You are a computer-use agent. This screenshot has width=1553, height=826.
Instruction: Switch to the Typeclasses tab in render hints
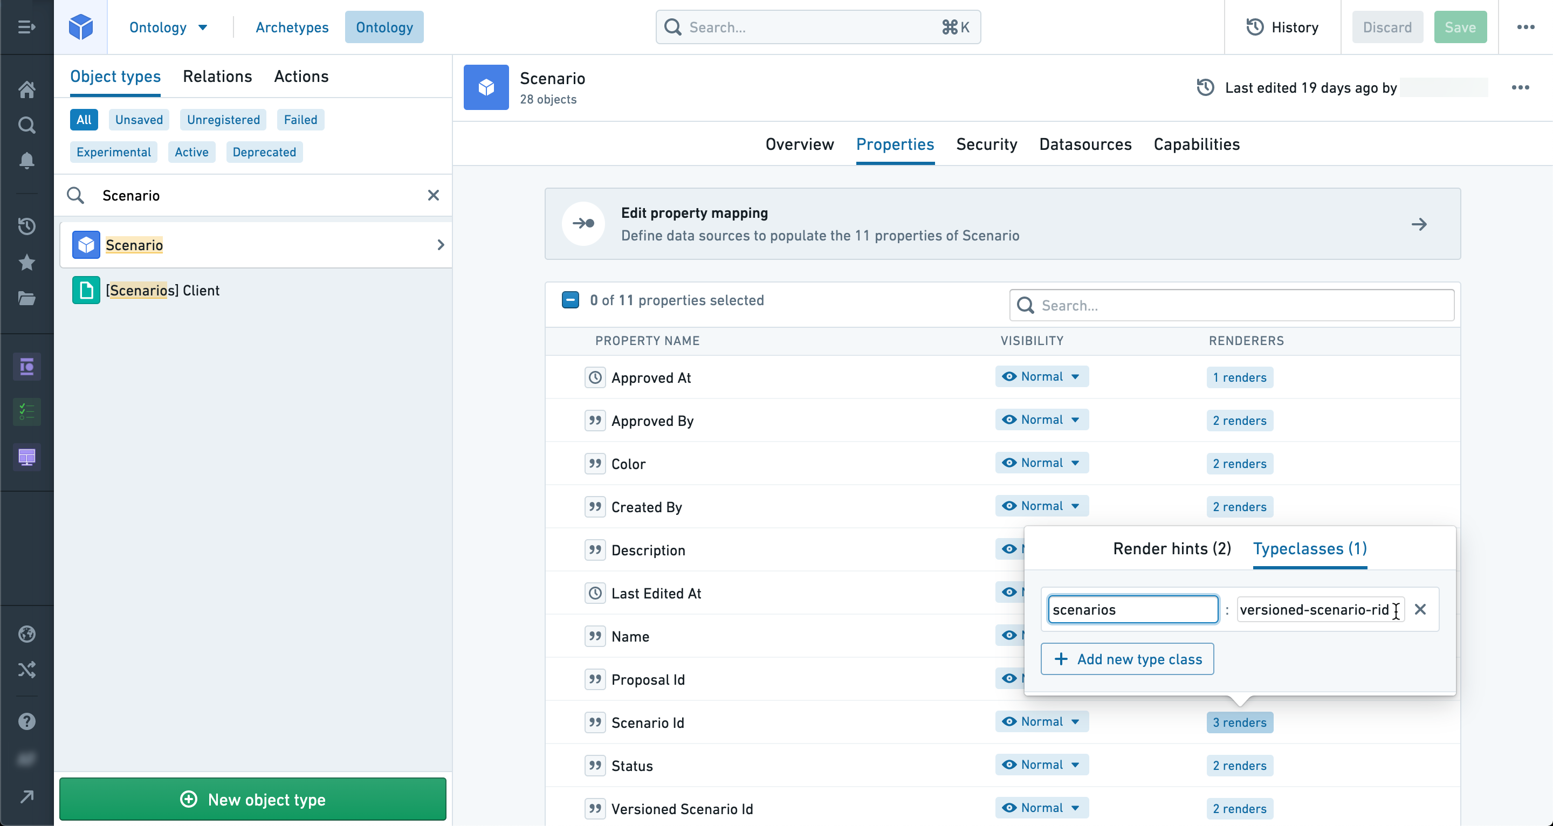pos(1310,548)
